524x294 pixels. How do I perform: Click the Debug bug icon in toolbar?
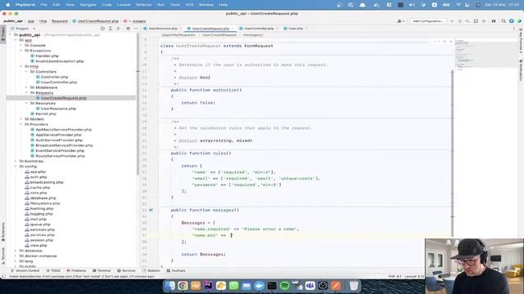[460, 21]
